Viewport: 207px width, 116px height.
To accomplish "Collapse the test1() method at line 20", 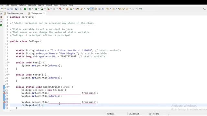I will tap(9, 74).
